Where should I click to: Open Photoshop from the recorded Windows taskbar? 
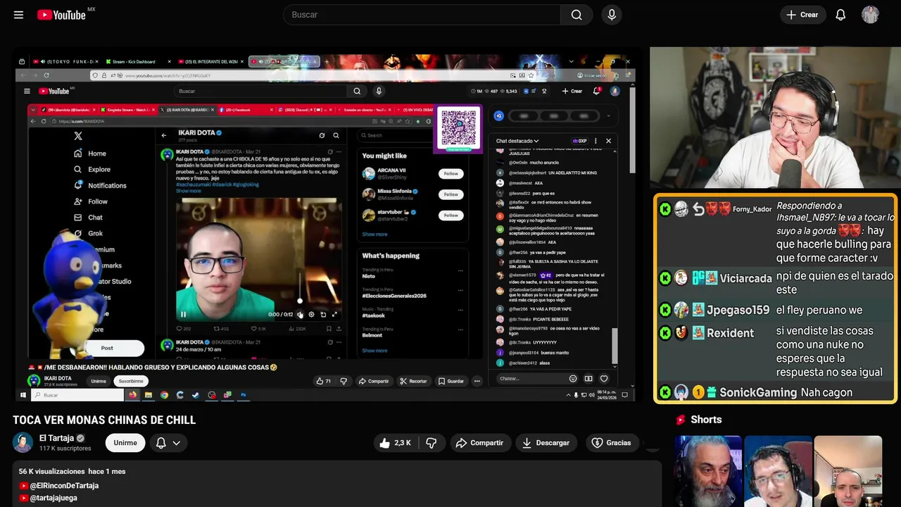[243, 395]
